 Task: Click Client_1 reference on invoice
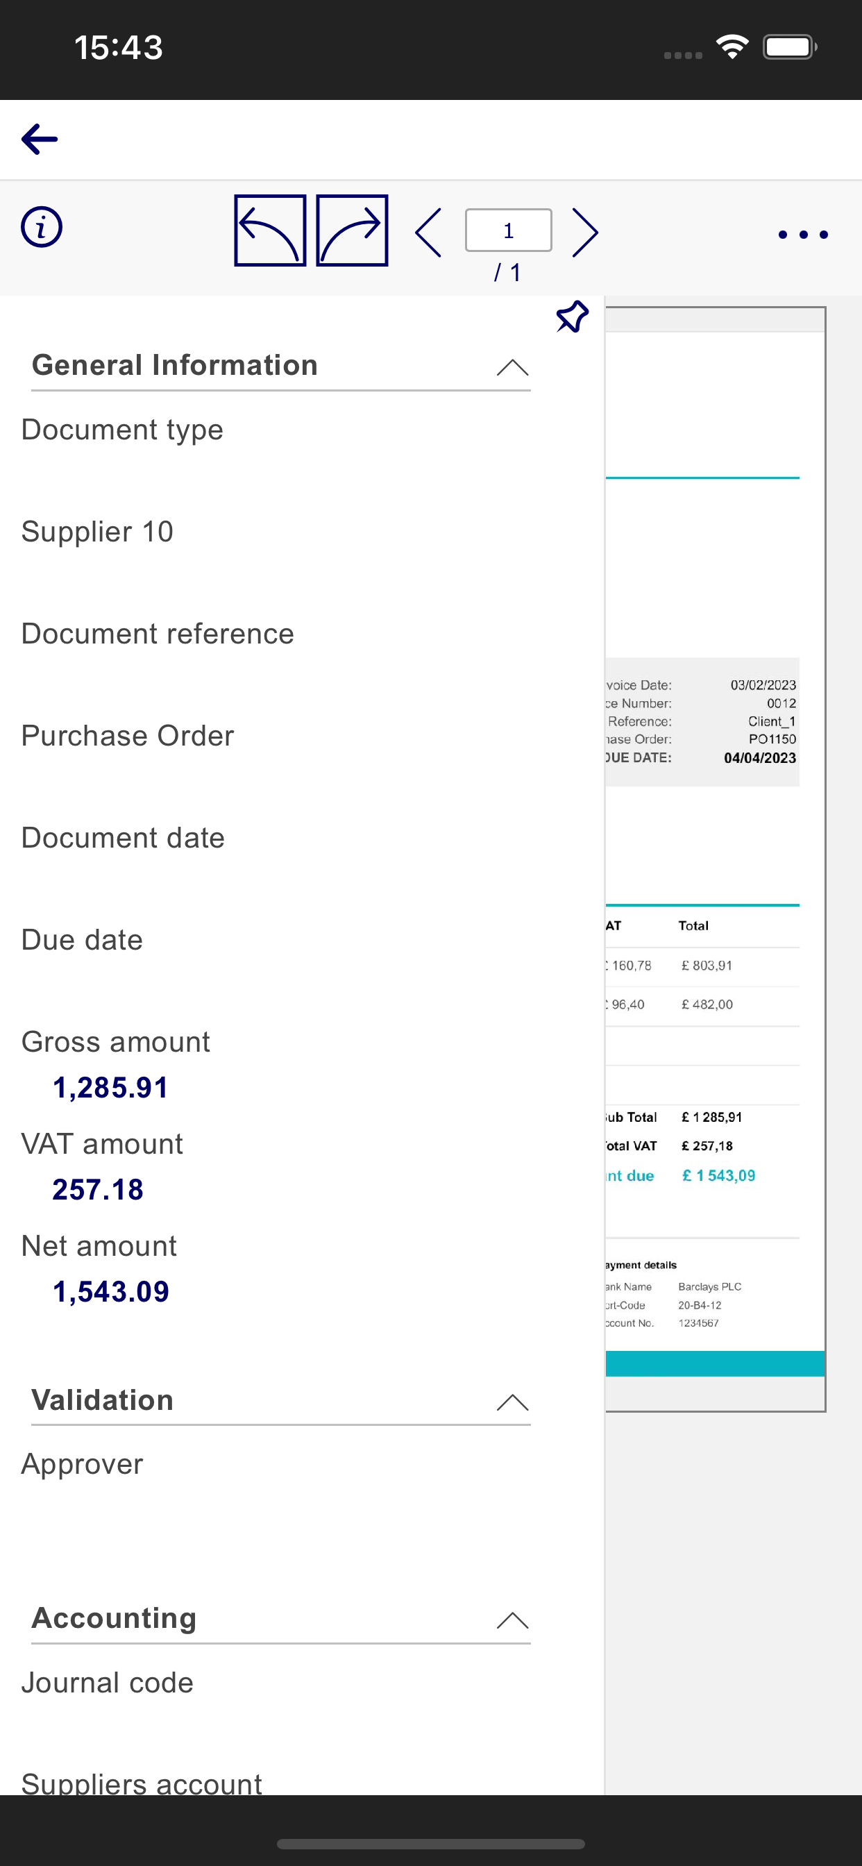[x=772, y=721]
